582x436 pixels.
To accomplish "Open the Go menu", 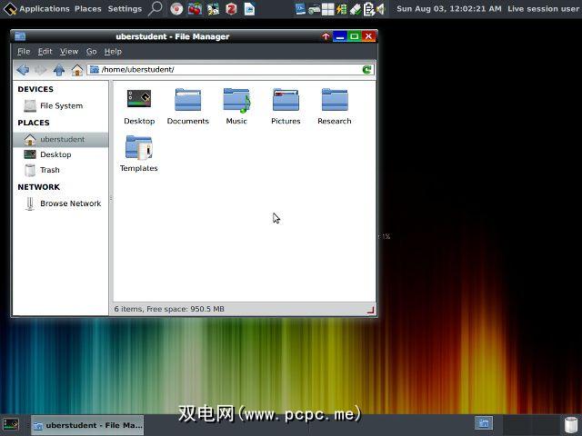I will tap(91, 52).
